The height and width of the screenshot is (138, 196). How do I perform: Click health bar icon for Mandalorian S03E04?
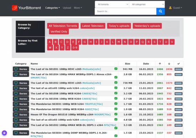coord(179,133)
